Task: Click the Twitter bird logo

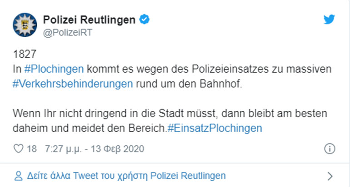Action: tap(329, 20)
